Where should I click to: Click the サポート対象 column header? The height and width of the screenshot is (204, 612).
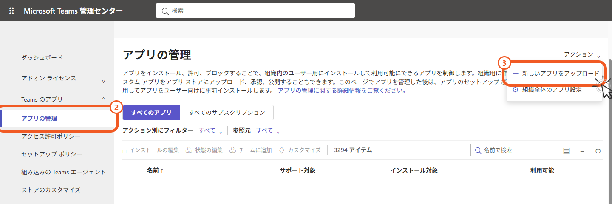pos(297,170)
